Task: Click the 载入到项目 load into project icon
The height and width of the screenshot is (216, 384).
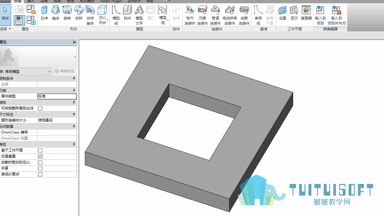Action: tap(320, 15)
